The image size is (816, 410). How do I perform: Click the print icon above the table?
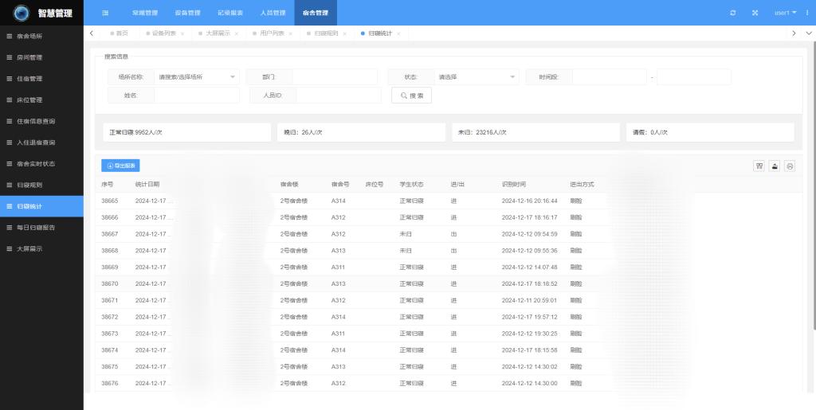click(790, 166)
